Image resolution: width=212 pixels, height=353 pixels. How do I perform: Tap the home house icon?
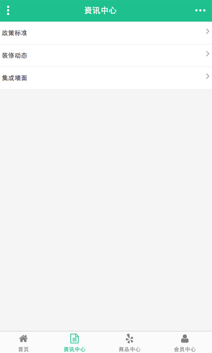23,338
